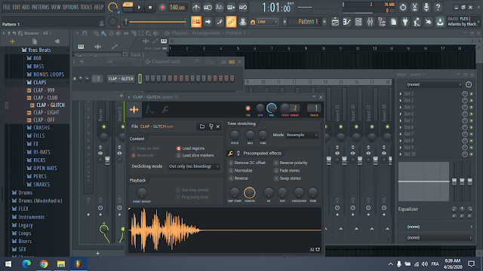Enable Remove DC offset

tap(247, 163)
